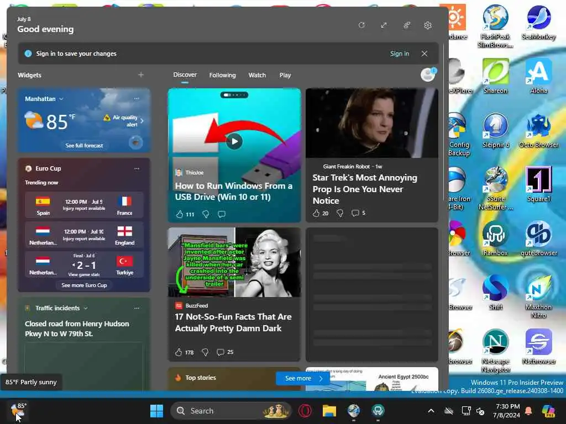
Task: Click See more Euro Cup button
Action: coord(84,285)
